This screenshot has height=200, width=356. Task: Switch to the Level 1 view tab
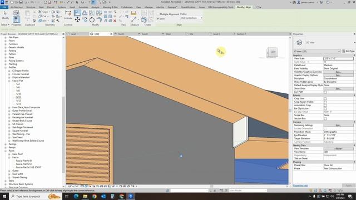pyautogui.click(x=74, y=34)
